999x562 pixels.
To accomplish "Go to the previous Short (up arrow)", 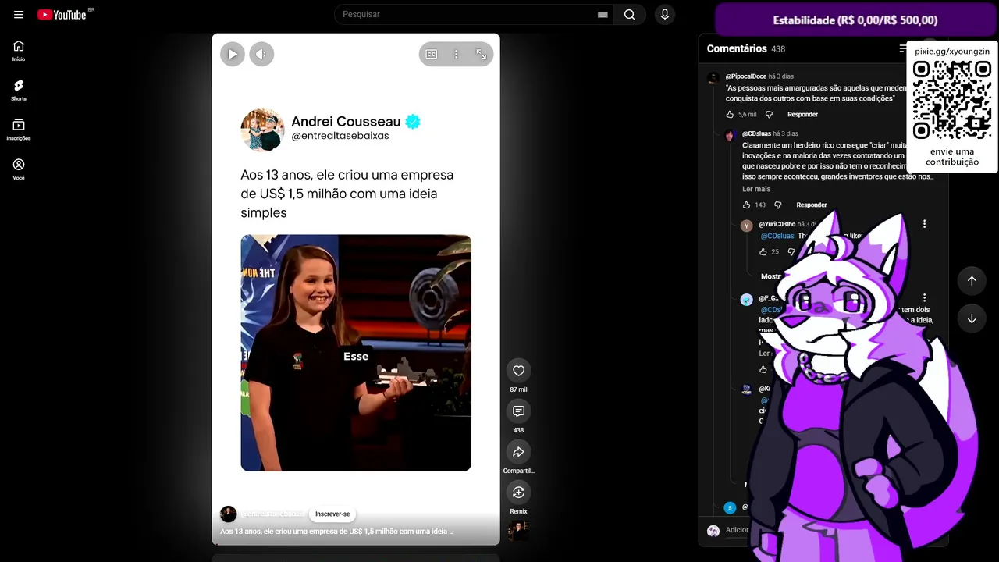I will coord(972,281).
